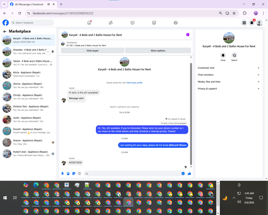
Task: Open a new Chrome tab
Action: 61,4
